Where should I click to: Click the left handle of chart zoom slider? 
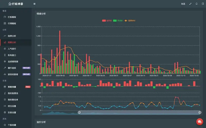pos(79,112)
